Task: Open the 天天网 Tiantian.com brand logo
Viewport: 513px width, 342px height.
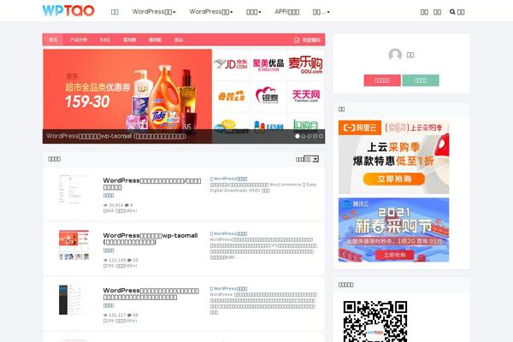Action: tap(306, 96)
